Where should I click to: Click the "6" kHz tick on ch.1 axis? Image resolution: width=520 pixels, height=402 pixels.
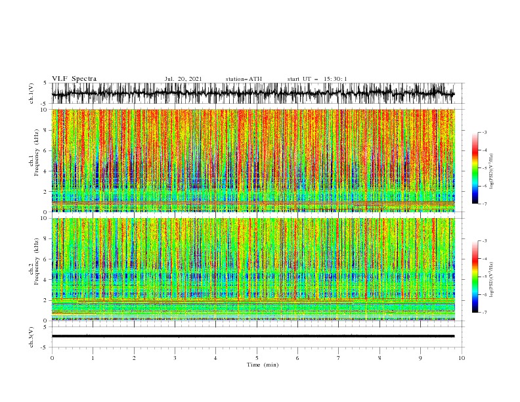(46, 150)
